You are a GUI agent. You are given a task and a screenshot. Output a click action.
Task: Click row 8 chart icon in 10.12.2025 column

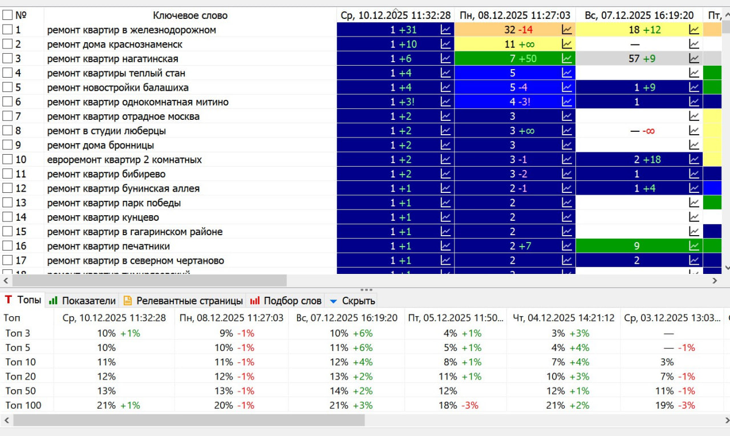click(445, 131)
